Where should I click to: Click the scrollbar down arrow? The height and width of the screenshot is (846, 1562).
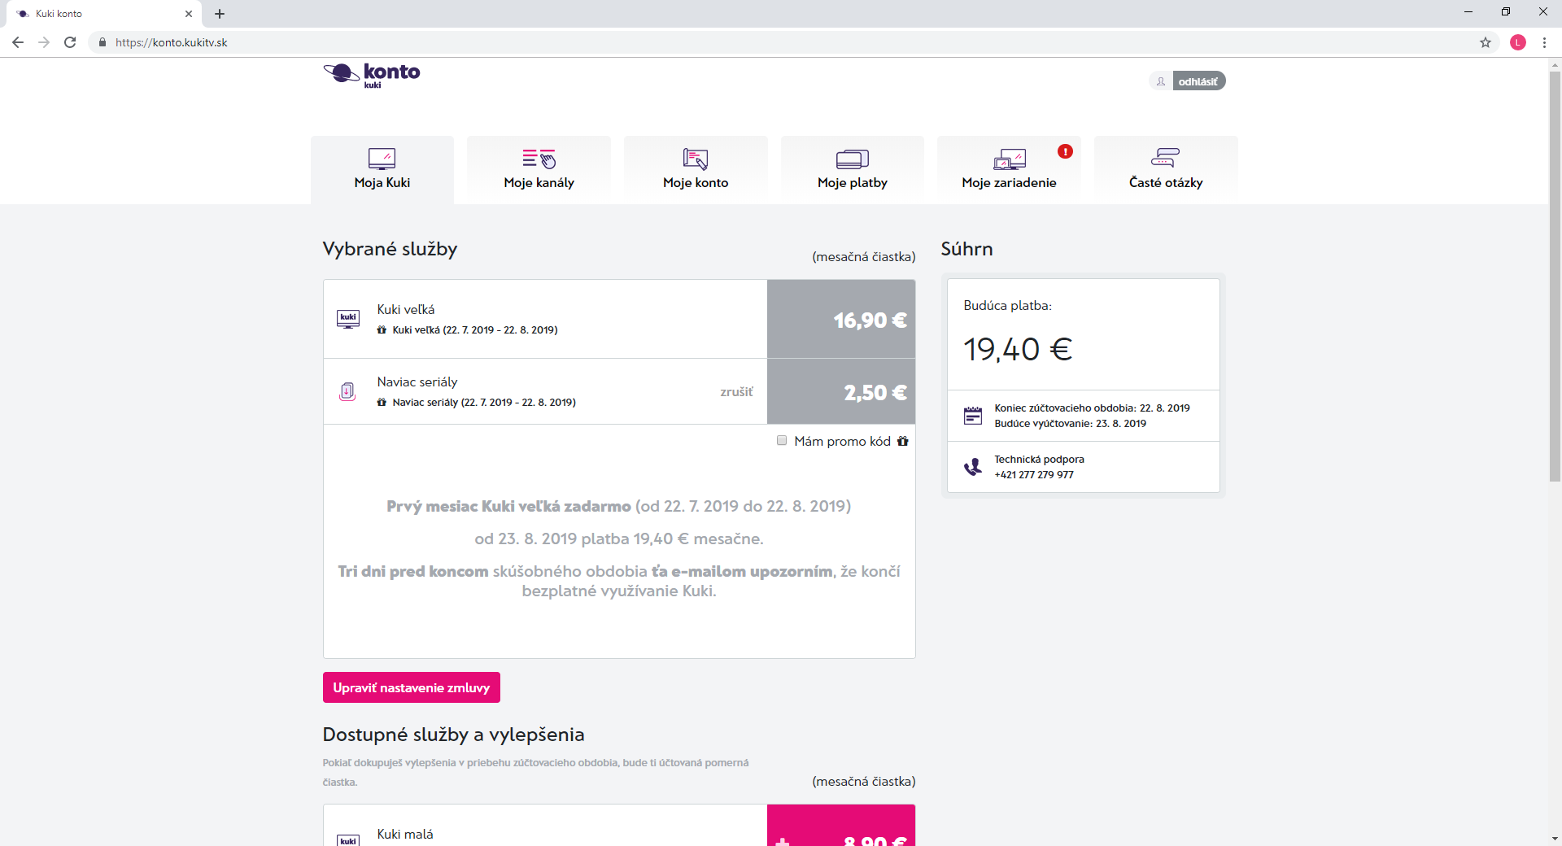1555,839
